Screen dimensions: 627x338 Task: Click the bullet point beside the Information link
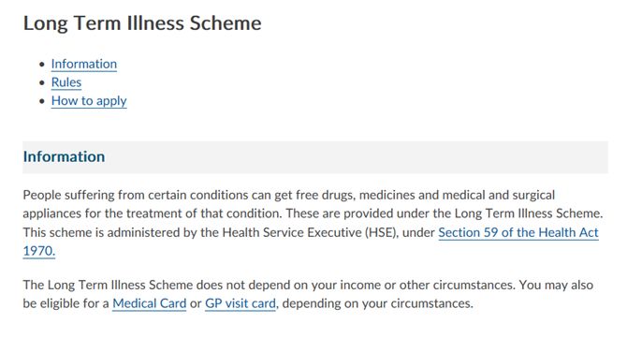(42, 64)
